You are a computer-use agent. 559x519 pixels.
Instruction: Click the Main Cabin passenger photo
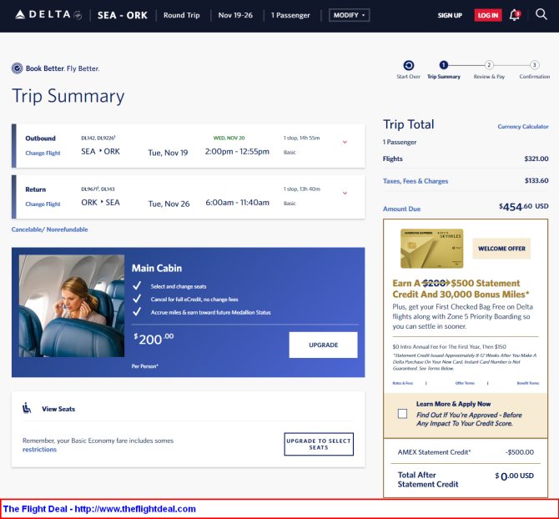point(72,306)
